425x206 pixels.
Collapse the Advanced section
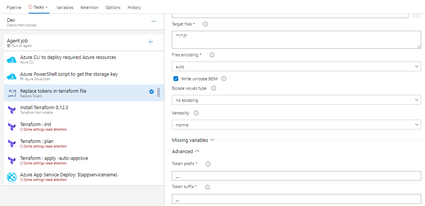[186, 151]
